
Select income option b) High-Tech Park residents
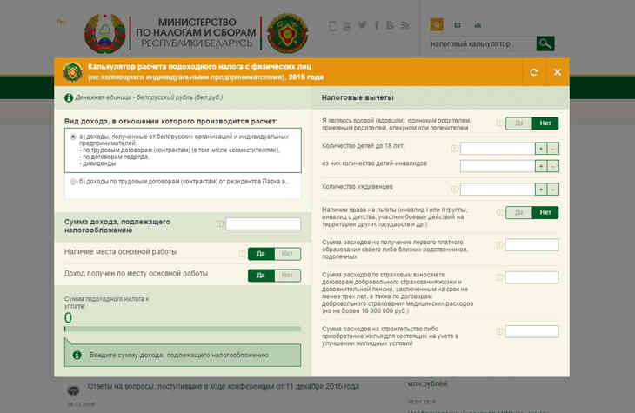coord(72,182)
